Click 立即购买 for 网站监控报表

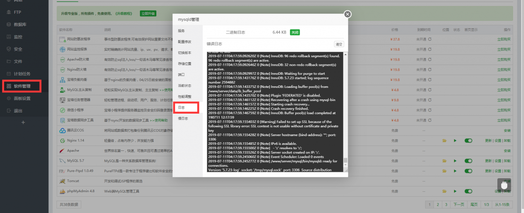pyautogui.click(x=504, y=49)
